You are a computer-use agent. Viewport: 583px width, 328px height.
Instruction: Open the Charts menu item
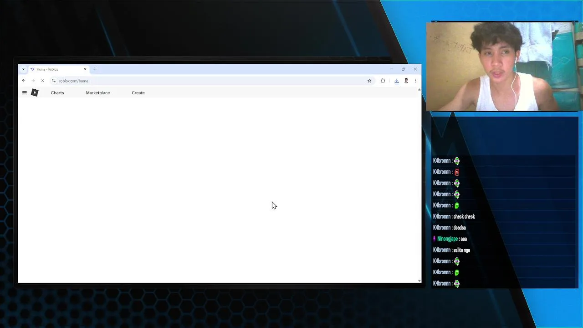(57, 92)
